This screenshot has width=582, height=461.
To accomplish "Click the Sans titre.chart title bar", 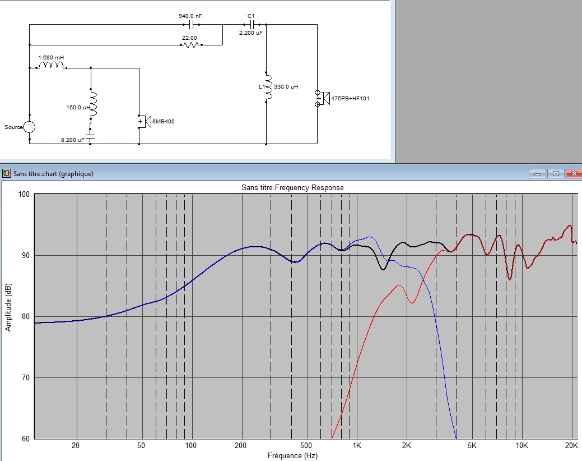I will (224, 174).
